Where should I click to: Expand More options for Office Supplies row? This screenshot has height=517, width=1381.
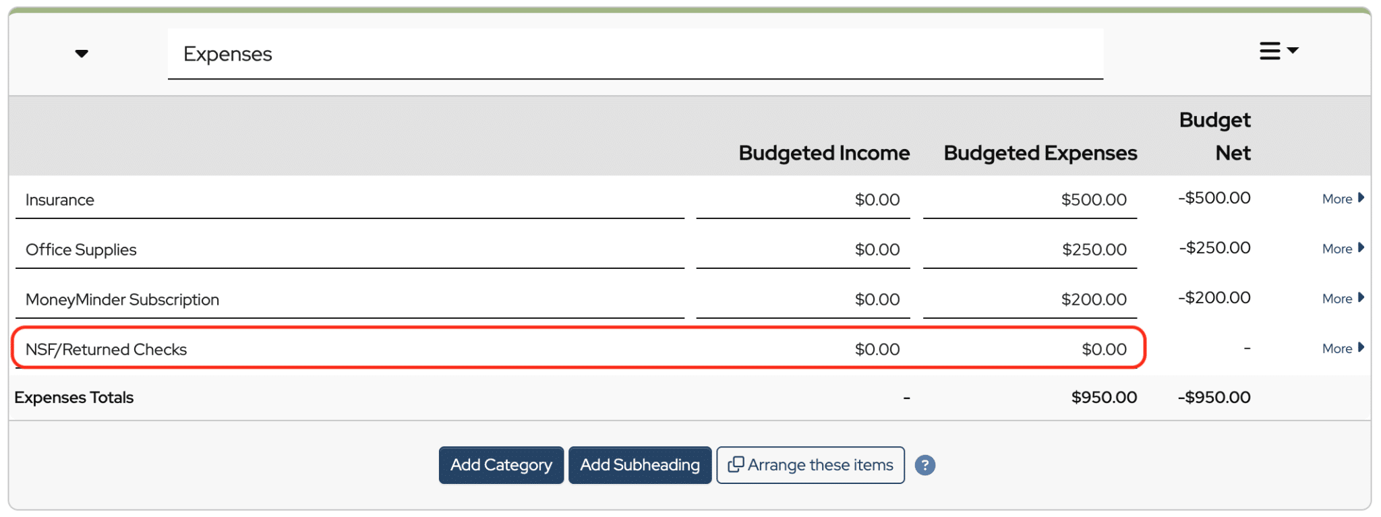tap(1343, 249)
